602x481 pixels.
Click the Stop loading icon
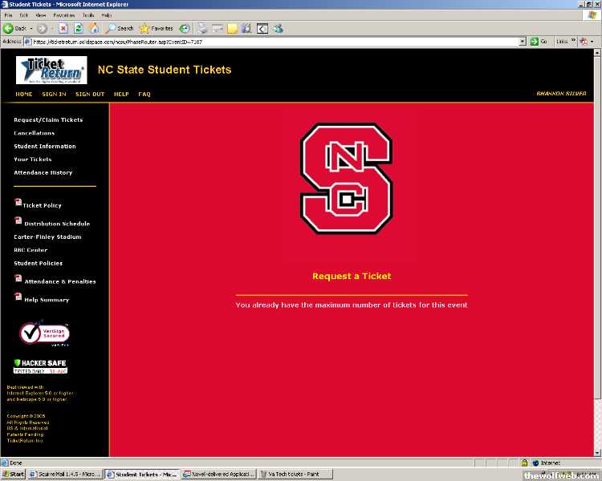(x=63, y=28)
